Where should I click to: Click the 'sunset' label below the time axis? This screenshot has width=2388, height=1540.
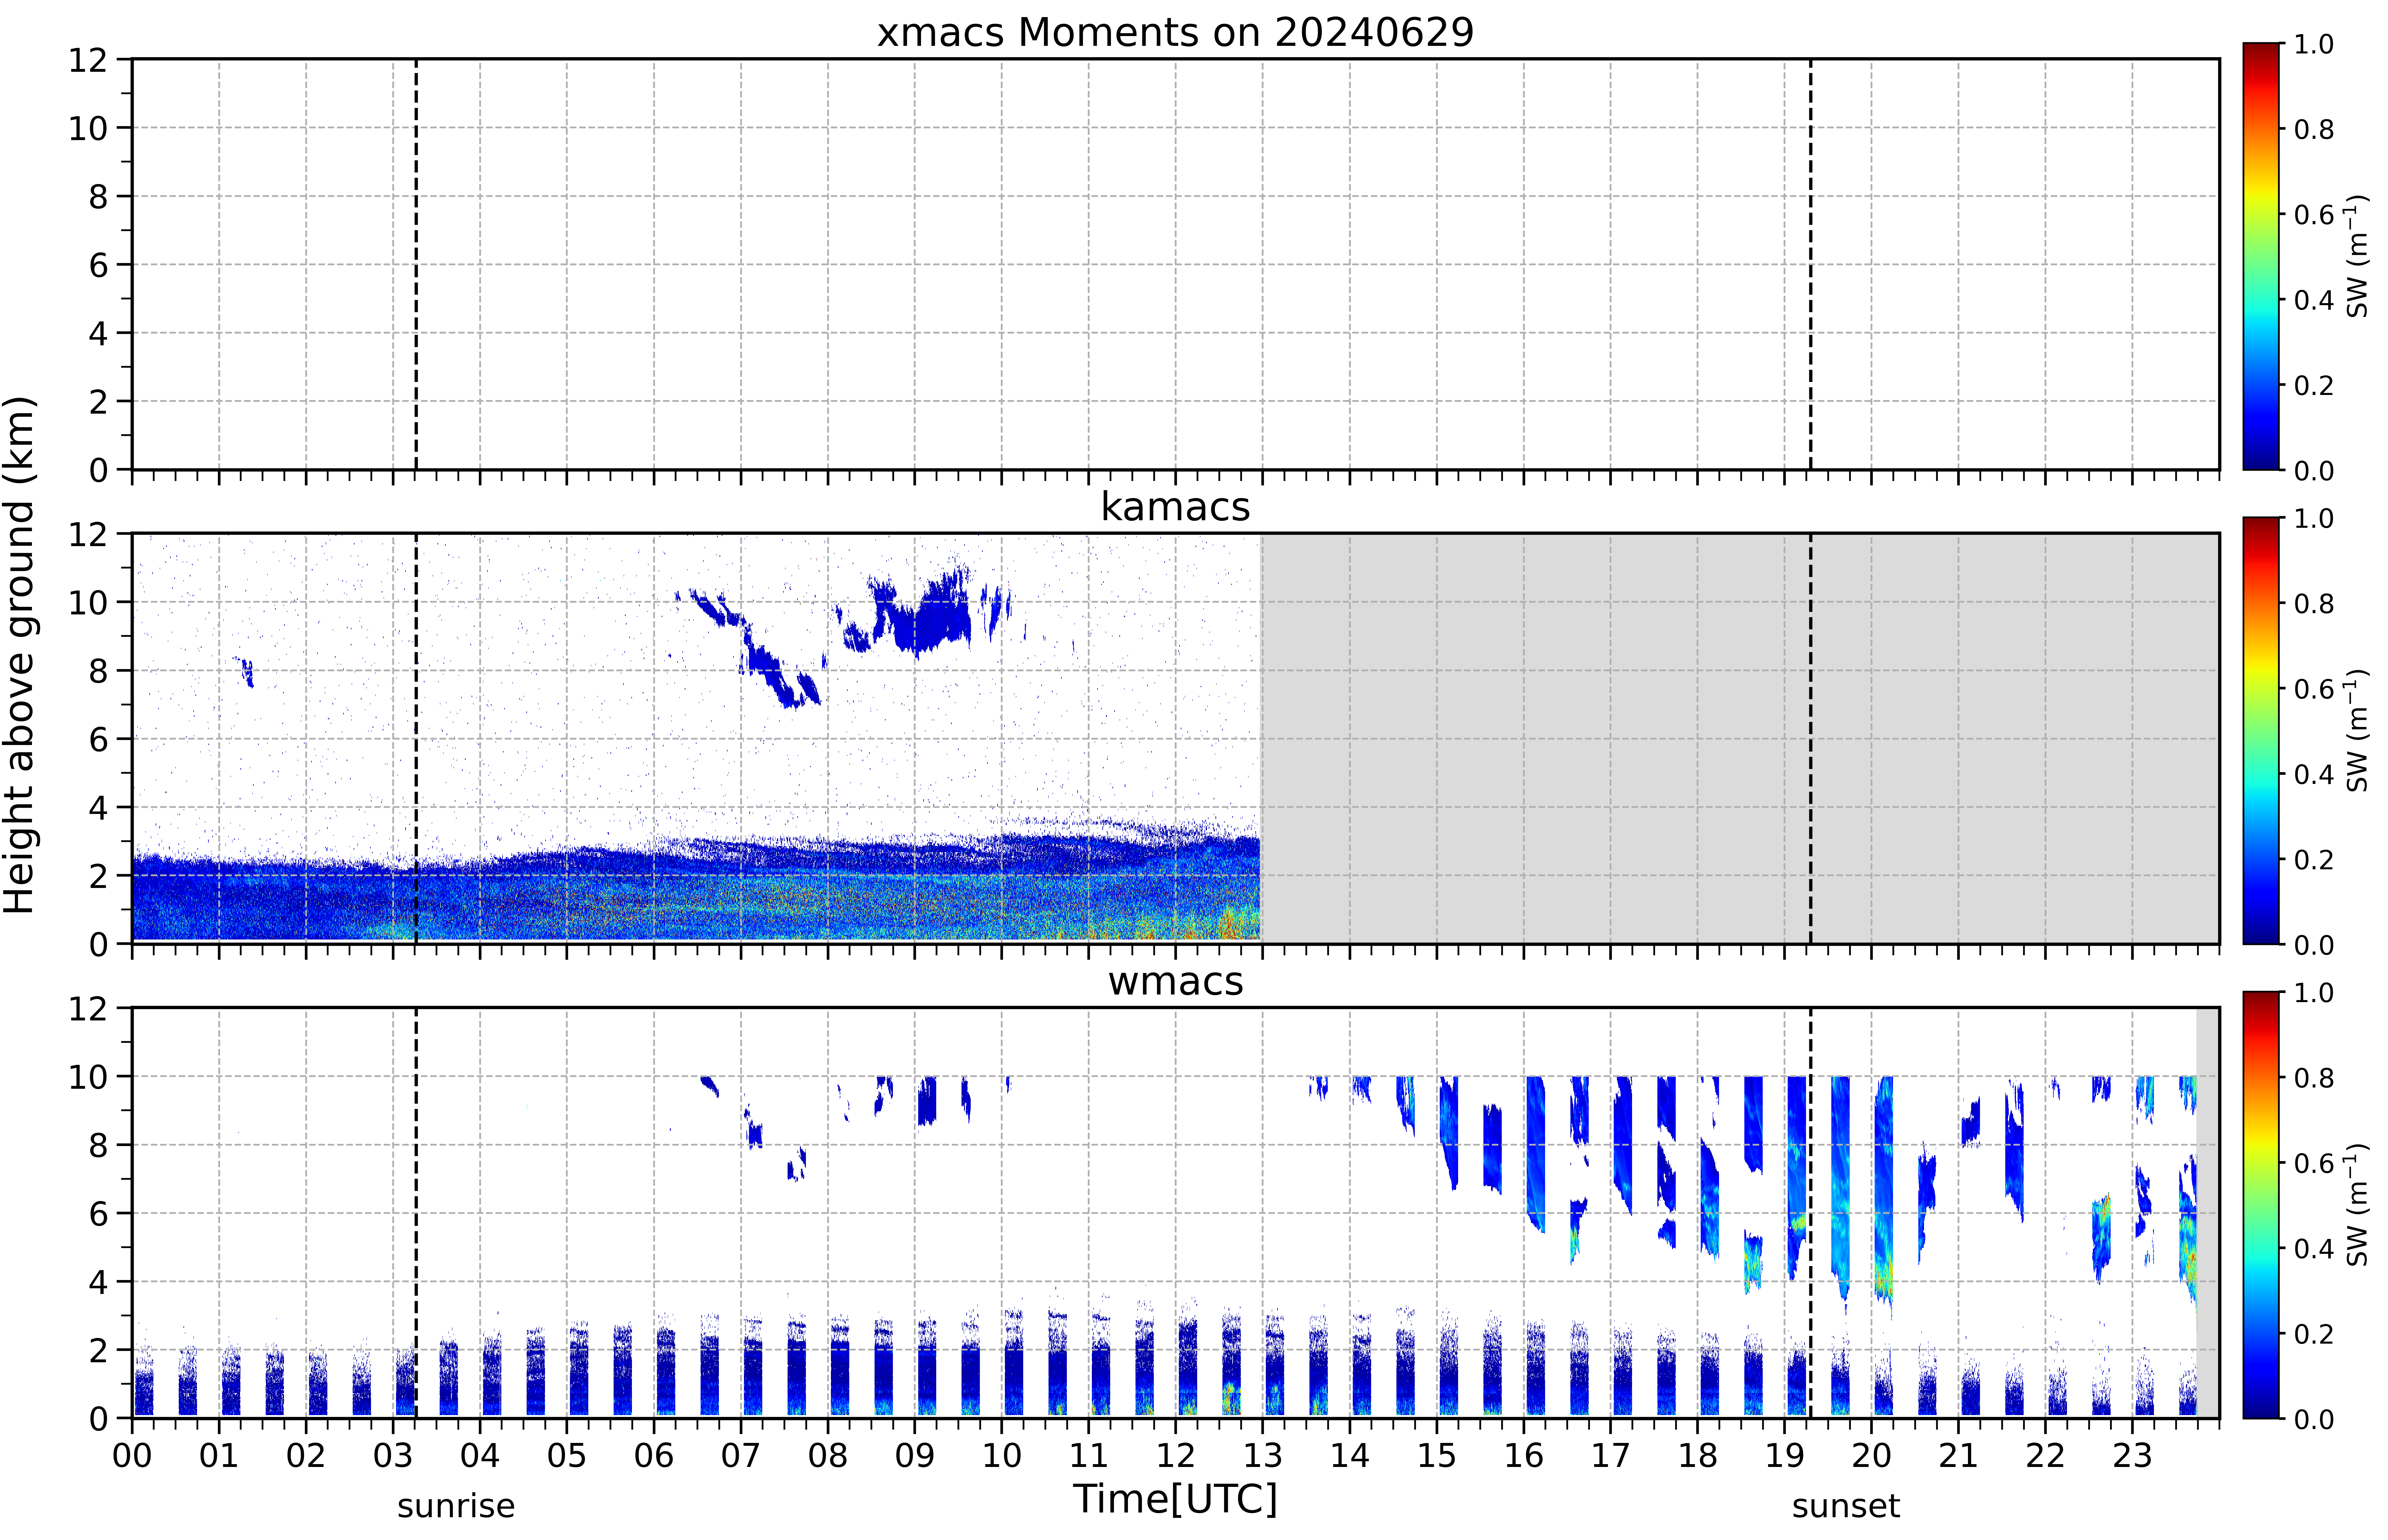click(1846, 1506)
